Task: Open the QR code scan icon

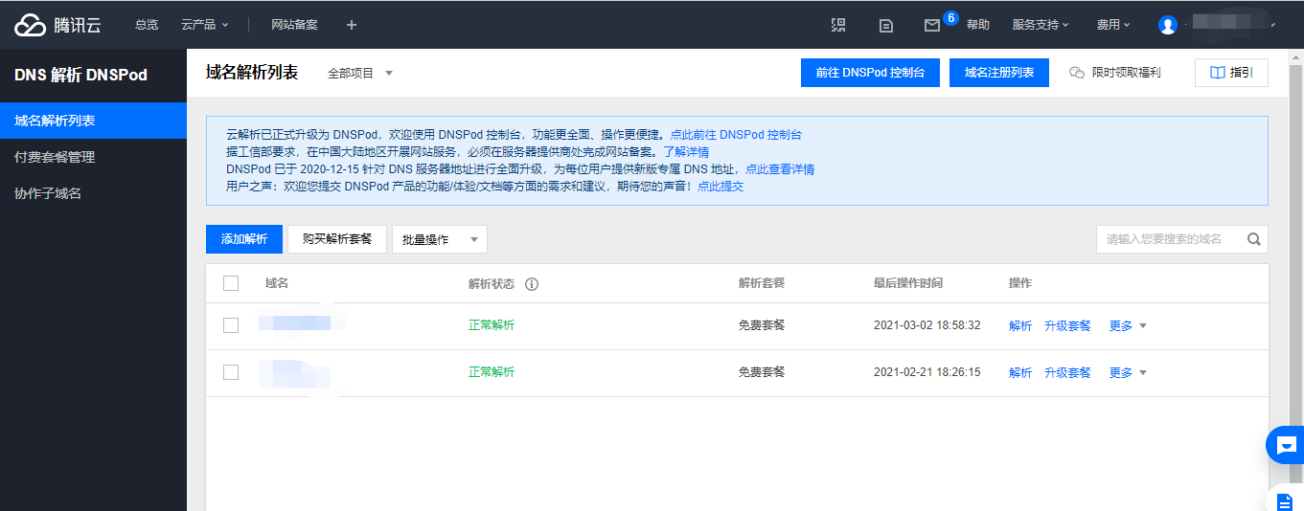Action: pos(838,25)
